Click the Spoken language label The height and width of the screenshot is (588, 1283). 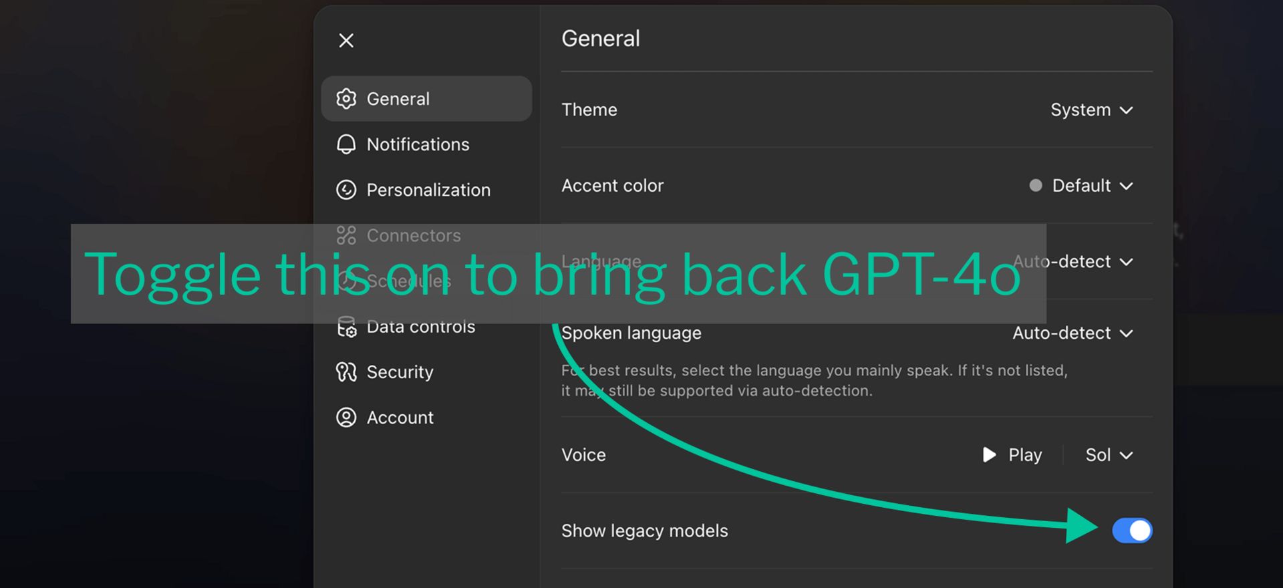(631, 333)
